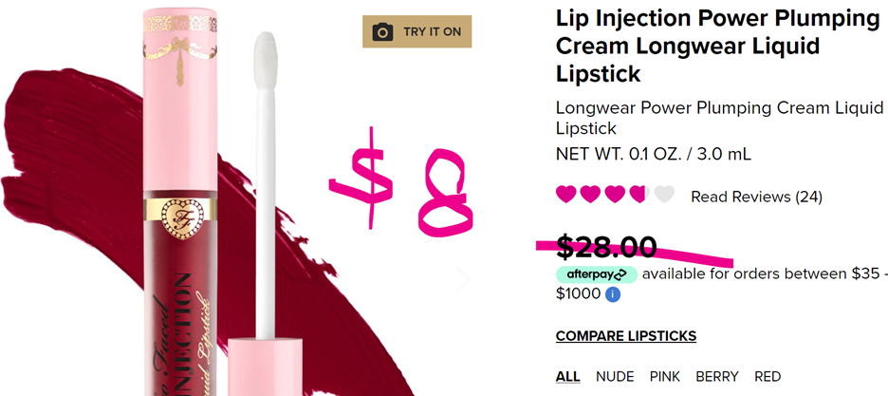The height and width of the screenshot is (396, 888).
Task: Show next product image with arrow
Action: [462, 278]
